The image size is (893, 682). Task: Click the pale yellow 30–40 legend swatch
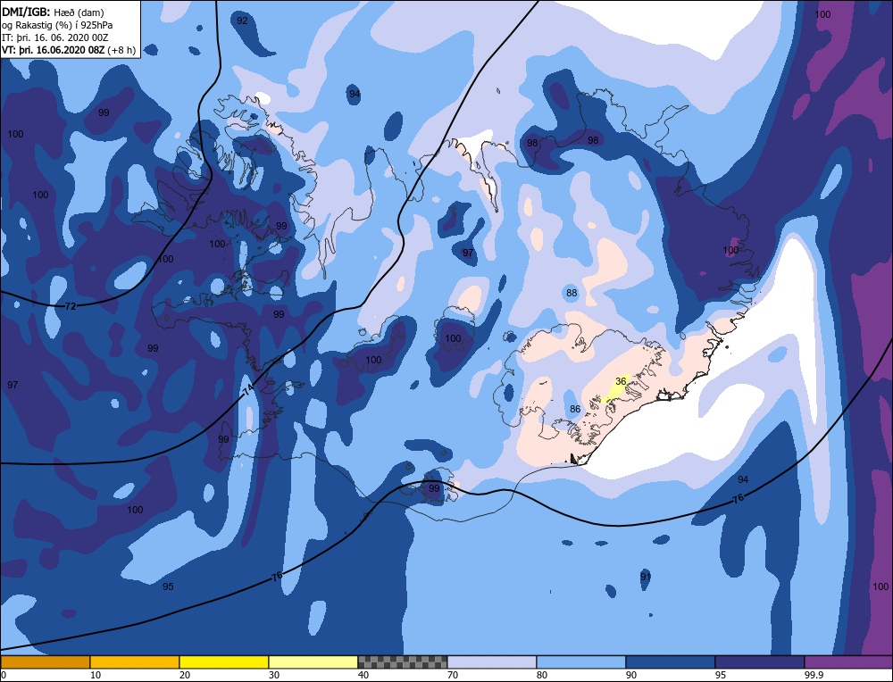[x=313, y=662]
